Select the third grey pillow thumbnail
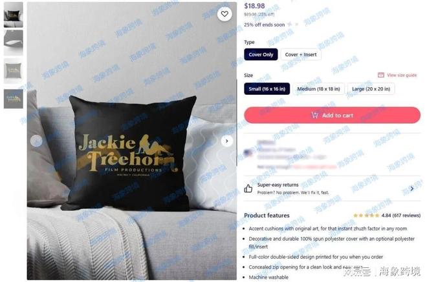This screenshot has height=282, width=427. (x=14, y=71)
